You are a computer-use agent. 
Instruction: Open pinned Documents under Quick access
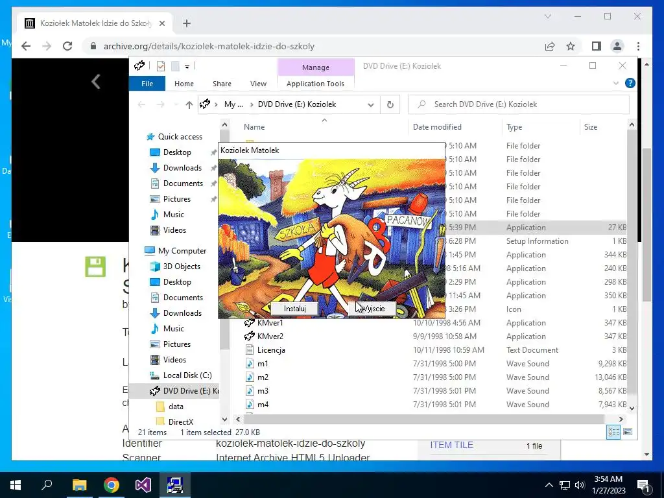183,184
